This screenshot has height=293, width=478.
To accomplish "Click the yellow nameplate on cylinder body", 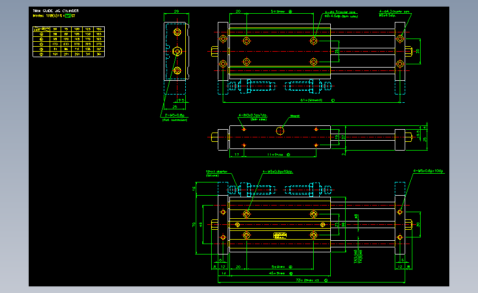I will tap(280, 235).
